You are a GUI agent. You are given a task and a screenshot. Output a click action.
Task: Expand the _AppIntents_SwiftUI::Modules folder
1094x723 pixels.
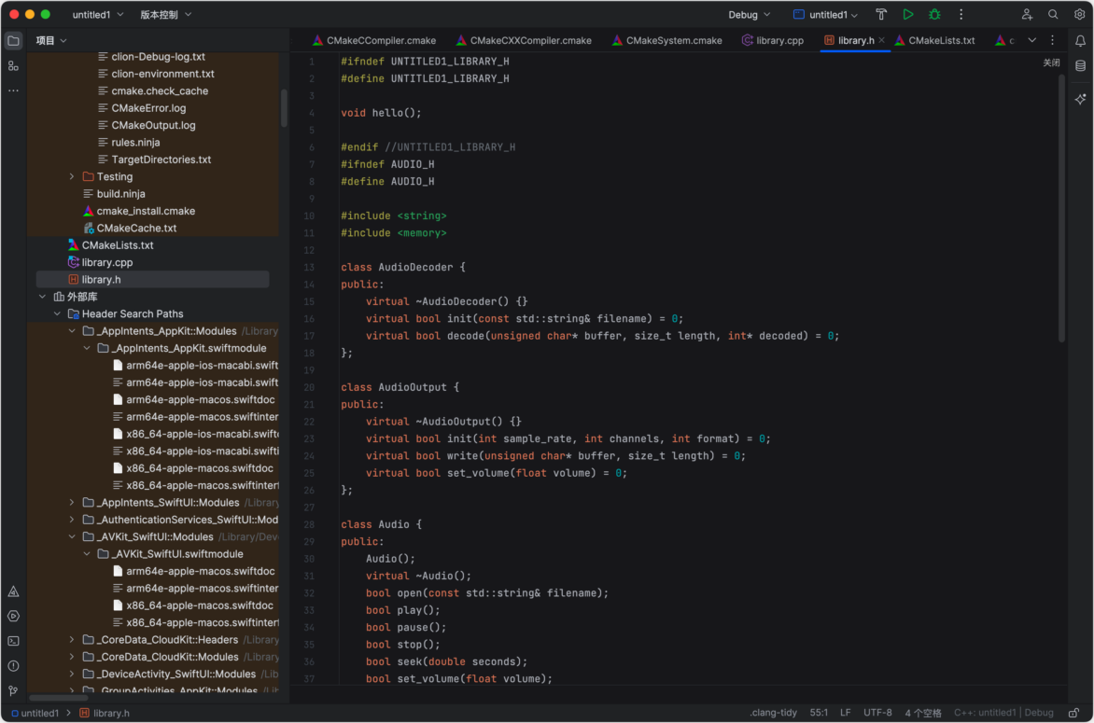click(72, 503)
